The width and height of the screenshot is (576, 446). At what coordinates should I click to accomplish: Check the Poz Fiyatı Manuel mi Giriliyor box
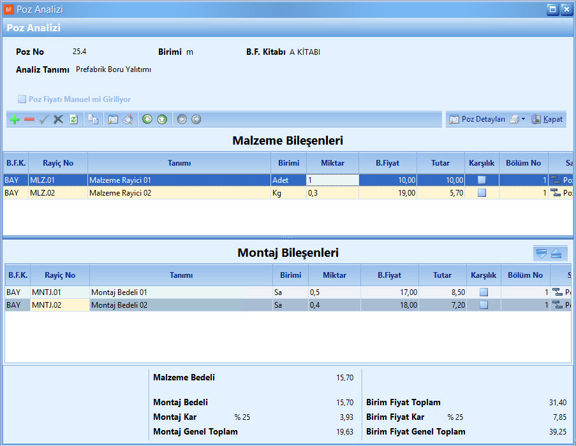[22, 99]
